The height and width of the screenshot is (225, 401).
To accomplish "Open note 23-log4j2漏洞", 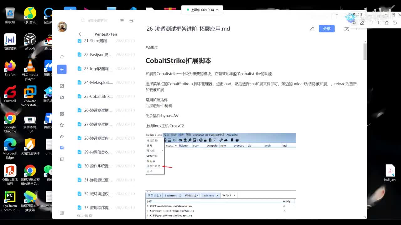I will click(x=106, y=69).
